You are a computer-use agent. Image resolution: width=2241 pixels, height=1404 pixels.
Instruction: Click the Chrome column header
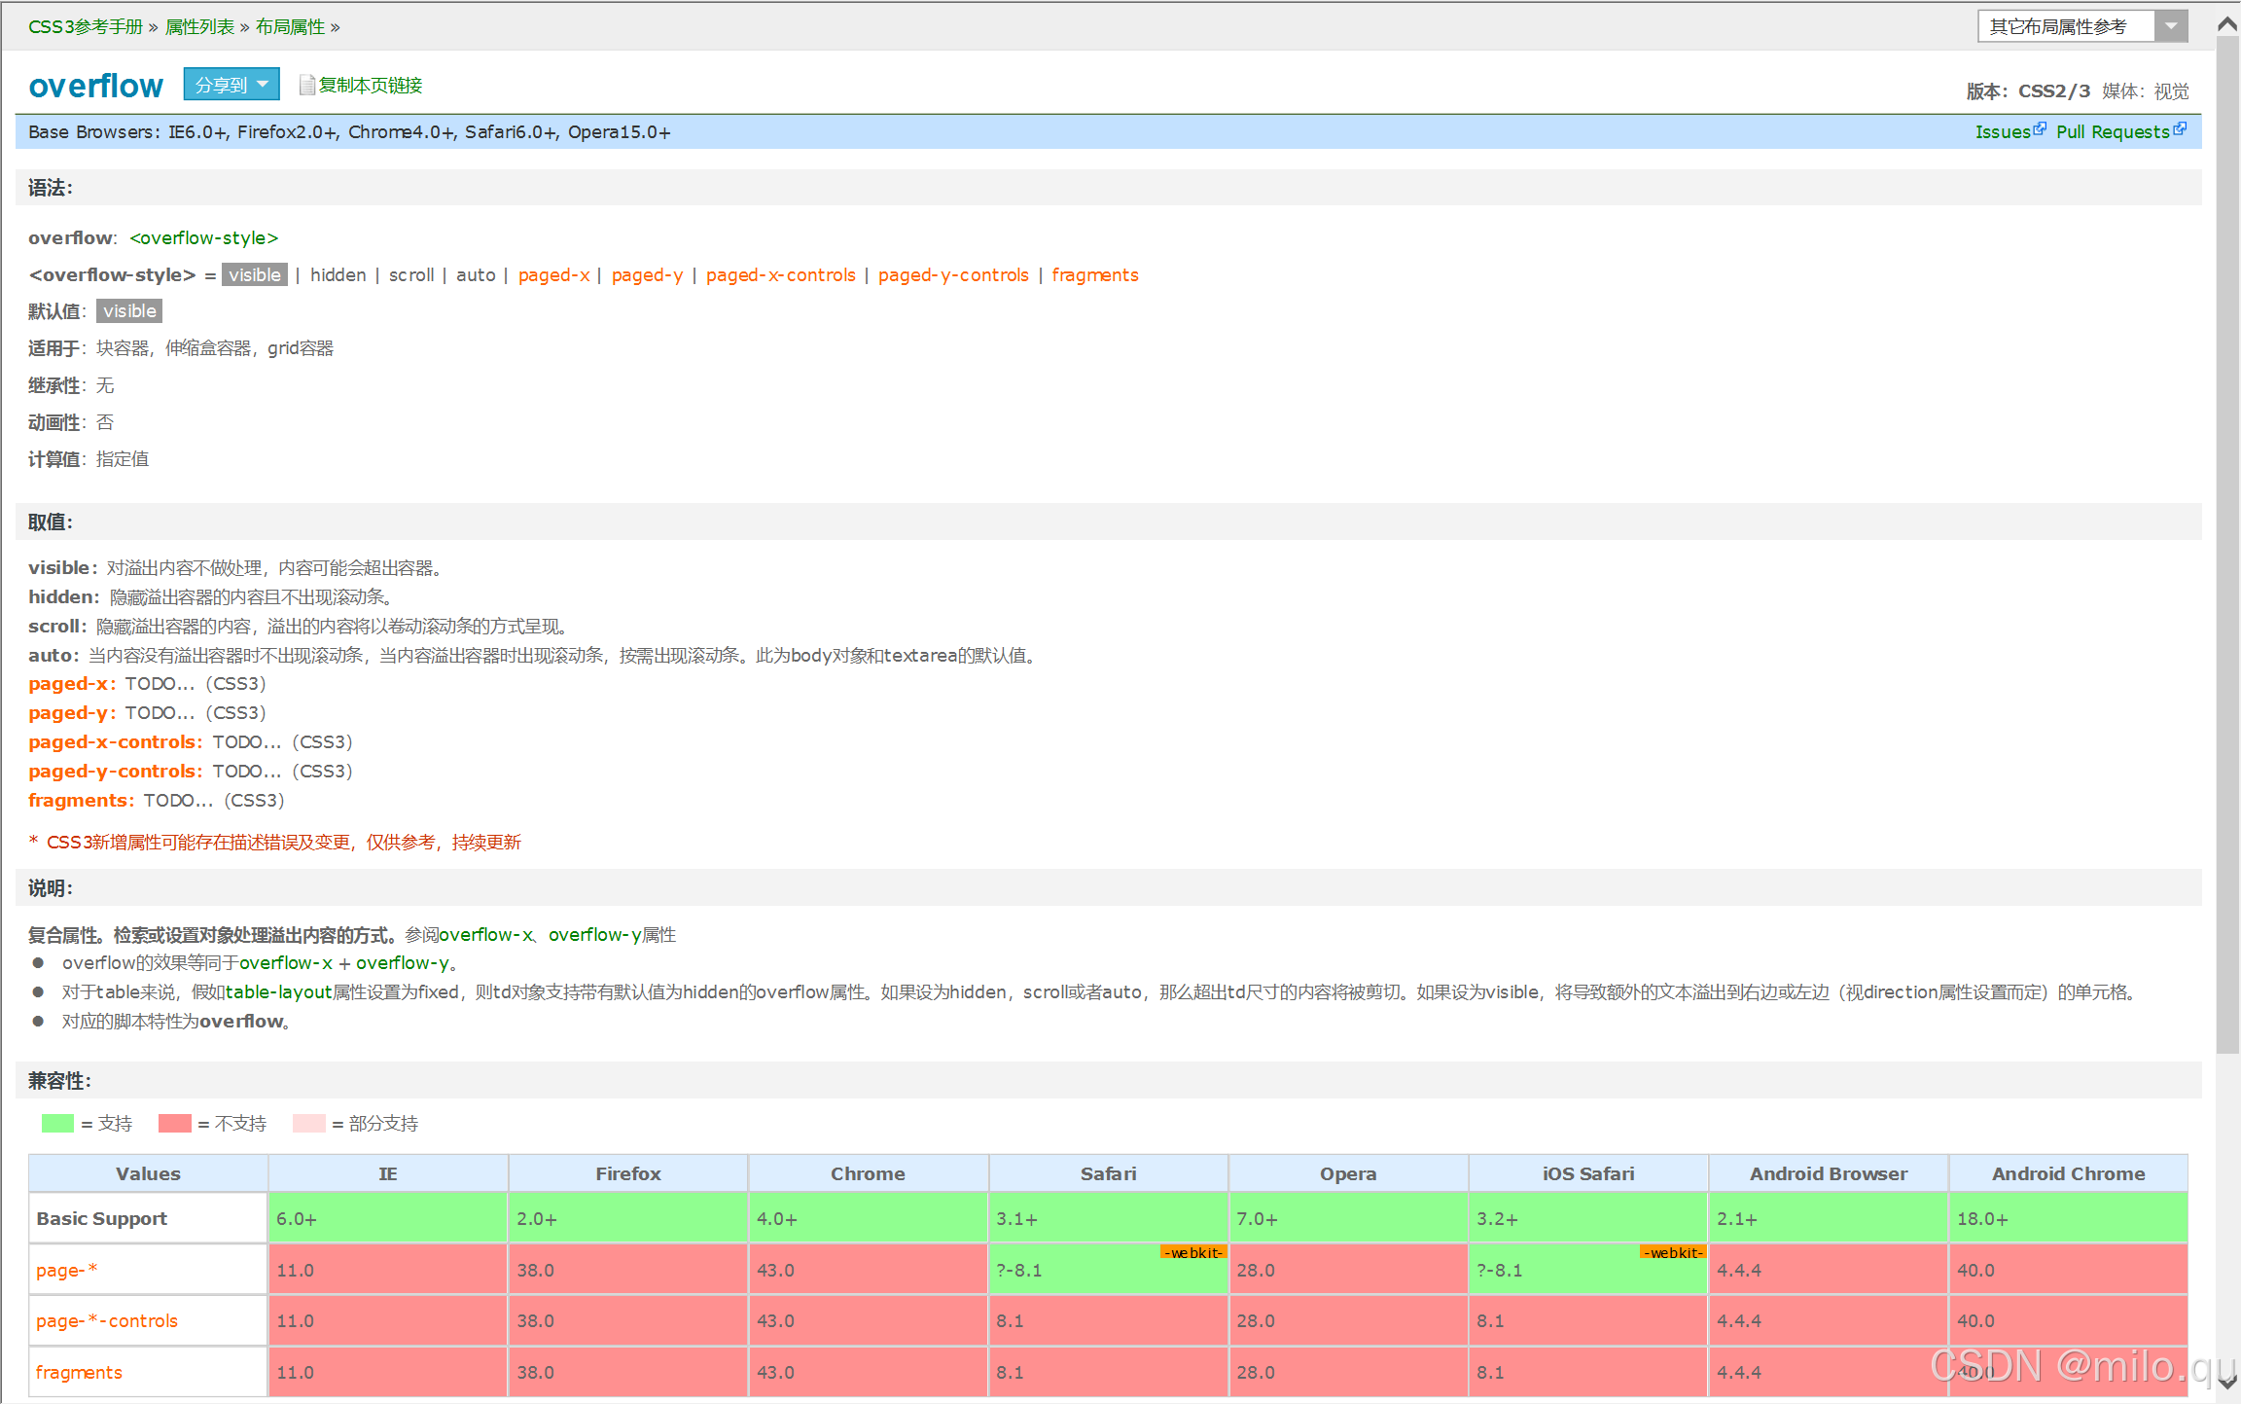868,1173
